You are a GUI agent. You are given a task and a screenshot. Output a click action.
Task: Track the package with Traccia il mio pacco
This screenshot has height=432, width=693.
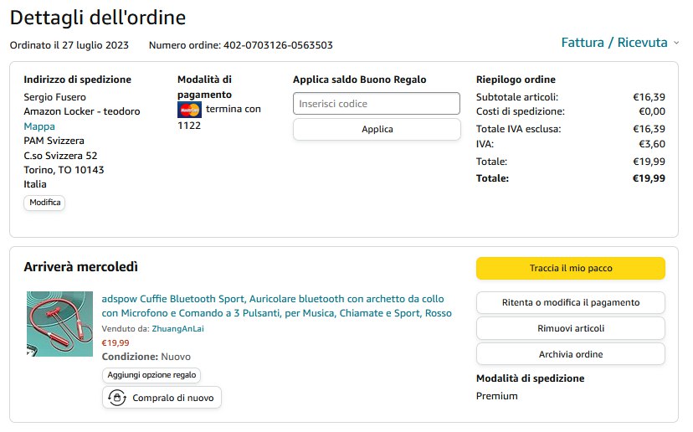pos(571,269)
